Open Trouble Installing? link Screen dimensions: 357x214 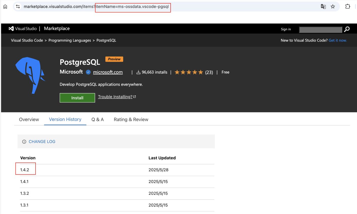tap(115, 97)
